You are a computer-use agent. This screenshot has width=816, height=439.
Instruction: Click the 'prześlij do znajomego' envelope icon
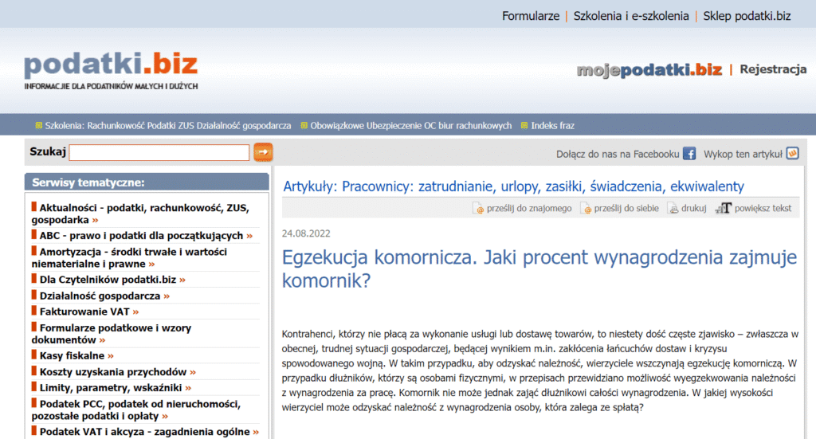478,209
